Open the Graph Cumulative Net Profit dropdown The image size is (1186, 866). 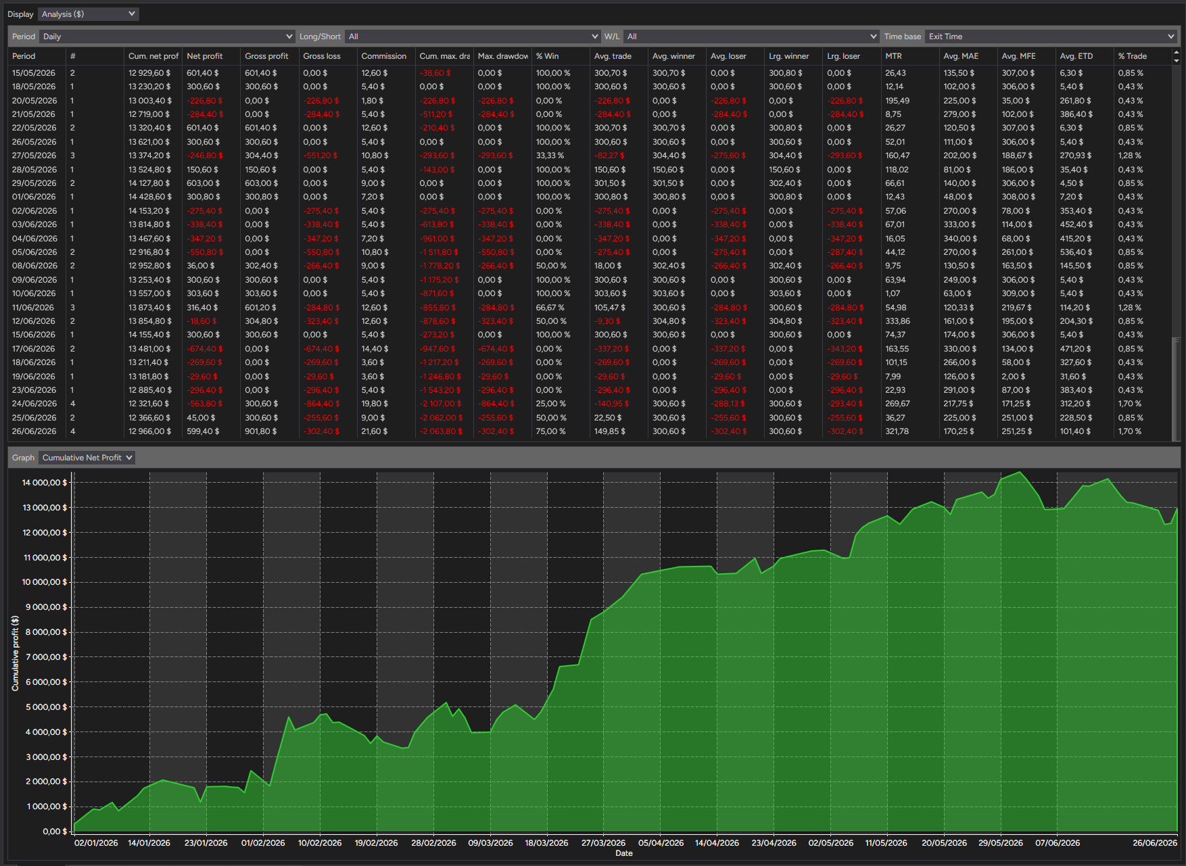[x=87, y=458]
